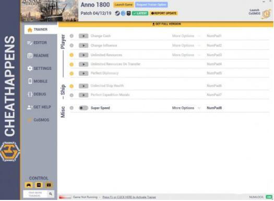The height and width of the screenshot is (201, 274).
Task: Launch CoSMOS via the hexagon icon
Action: tap(266, 14)
